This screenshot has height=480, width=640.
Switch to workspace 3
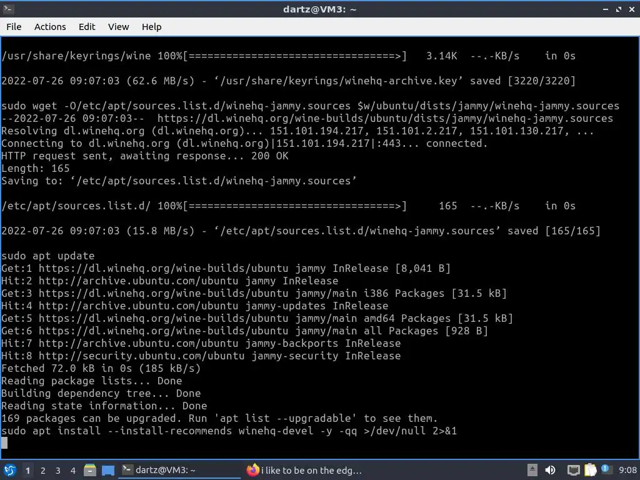click(x=57, y=471)
